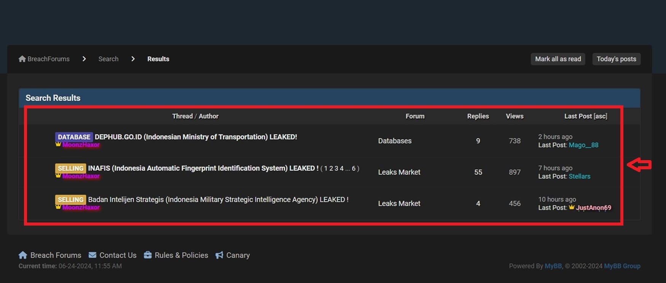Go to the Search breadcrumb
666x283 pixels.
point(108,59)
